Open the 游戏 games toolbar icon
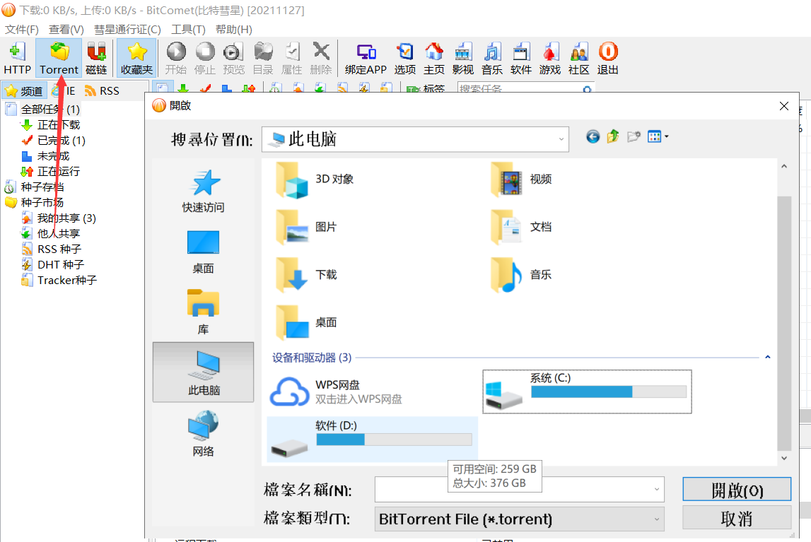The height and width of the screenshot is (542, 811). (550, 58)
